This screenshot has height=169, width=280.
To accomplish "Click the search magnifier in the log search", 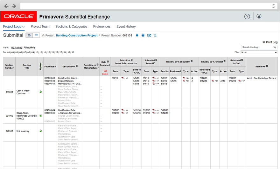I will (x=275, y=47).
